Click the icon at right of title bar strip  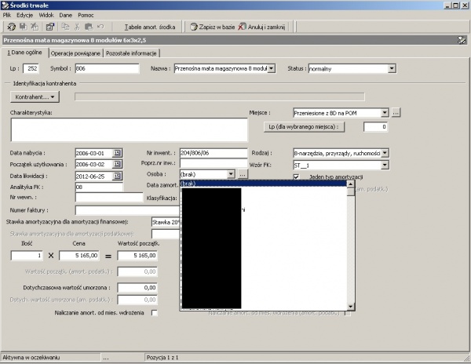(462, 40)
